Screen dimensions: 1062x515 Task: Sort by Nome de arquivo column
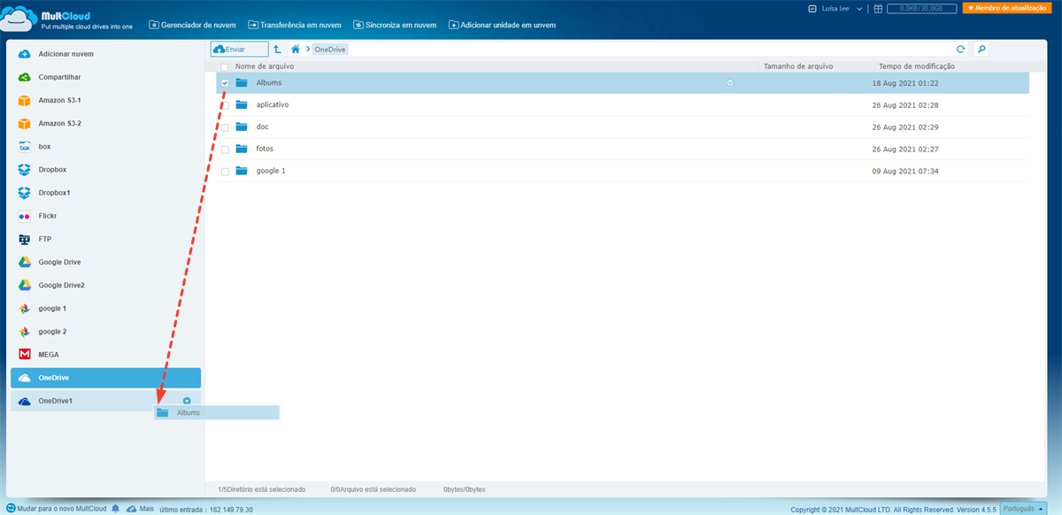click(x=265, y=66)
